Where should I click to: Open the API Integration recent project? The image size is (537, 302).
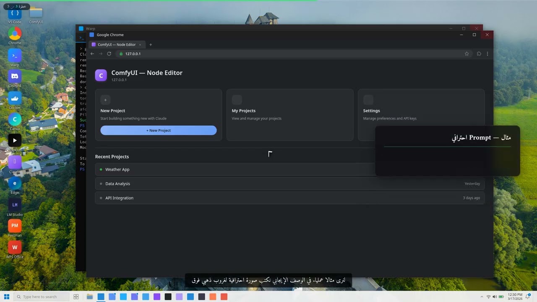tap(290, 198)
